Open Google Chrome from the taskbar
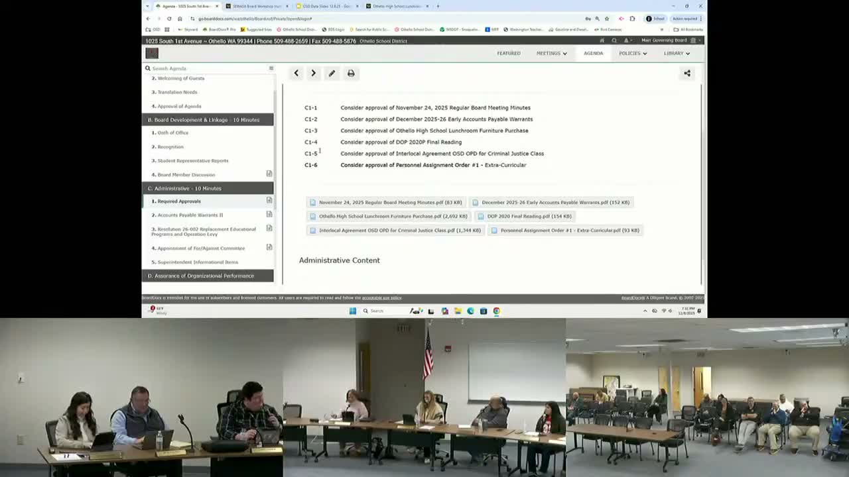 point(497,311)
